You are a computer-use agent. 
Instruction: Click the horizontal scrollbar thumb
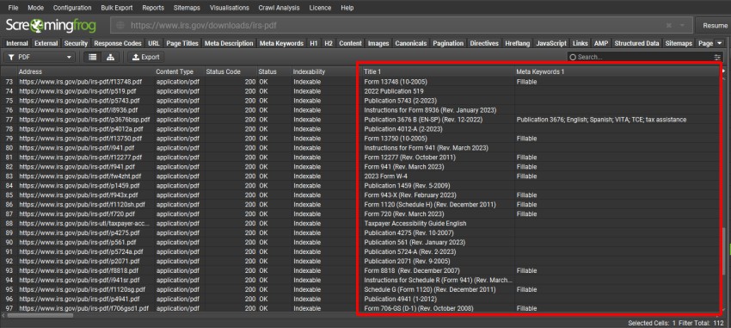coord(40,315)
